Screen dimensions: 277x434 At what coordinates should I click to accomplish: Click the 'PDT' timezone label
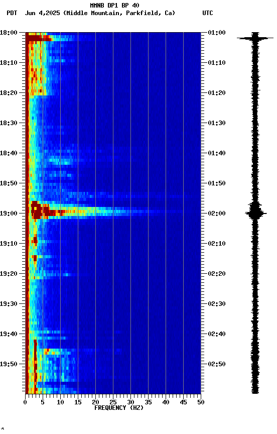[x=12, y=13]
